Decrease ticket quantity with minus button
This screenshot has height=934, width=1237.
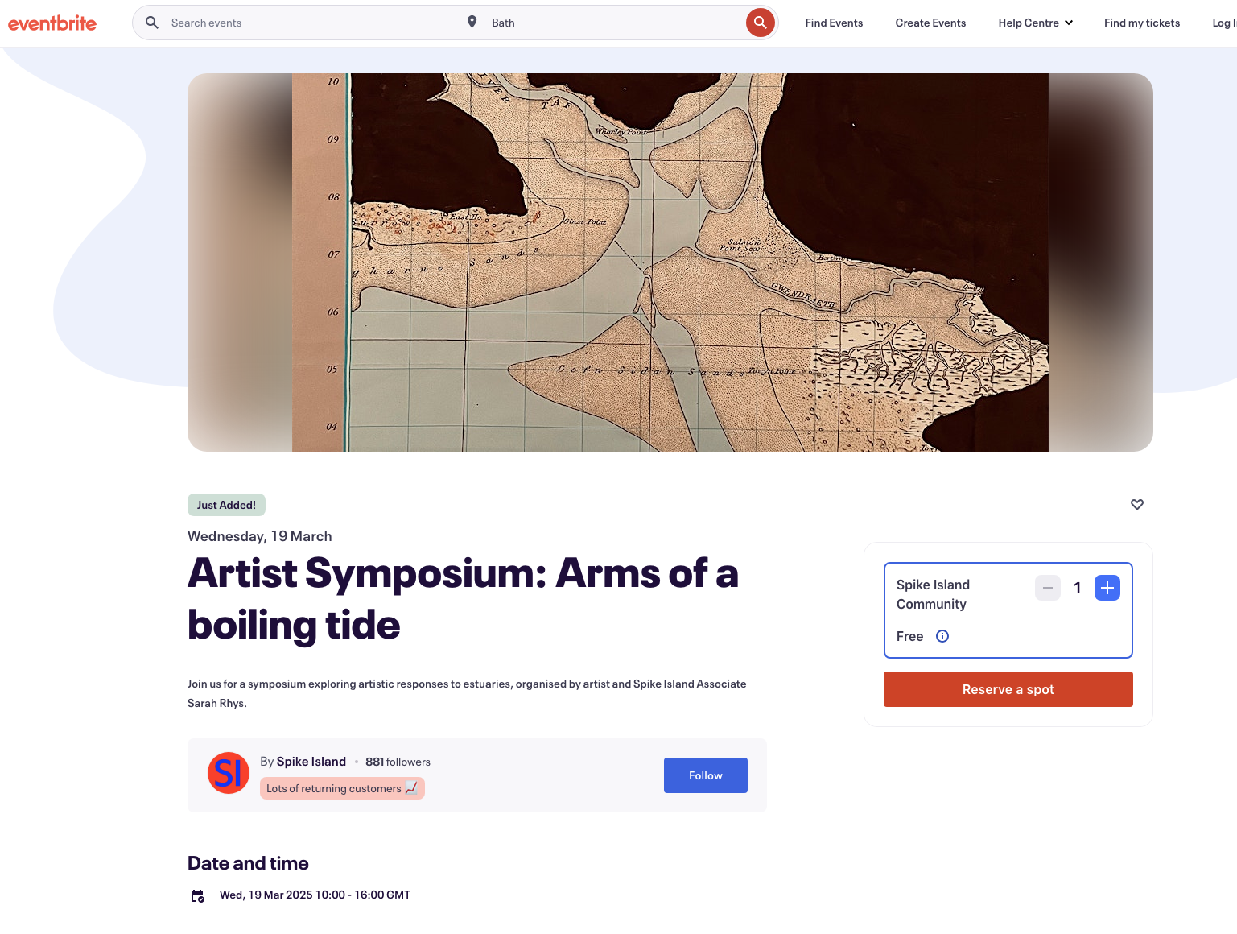tap(1047, 588)
